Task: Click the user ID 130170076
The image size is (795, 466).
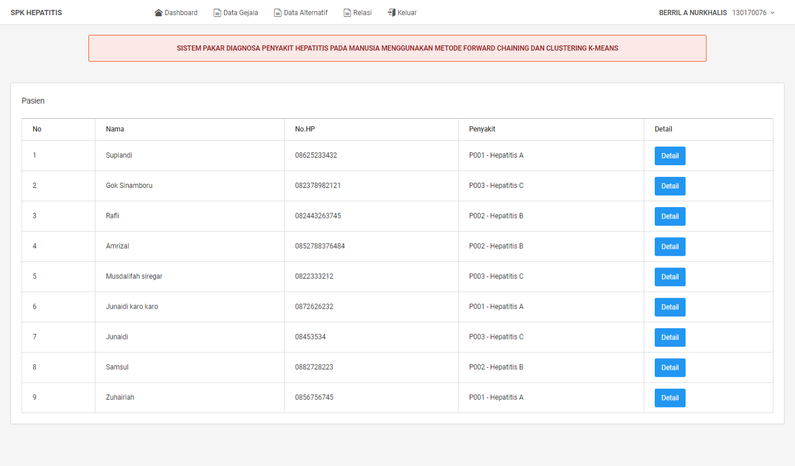Action: pyautogui.click(x=750, y=13)
